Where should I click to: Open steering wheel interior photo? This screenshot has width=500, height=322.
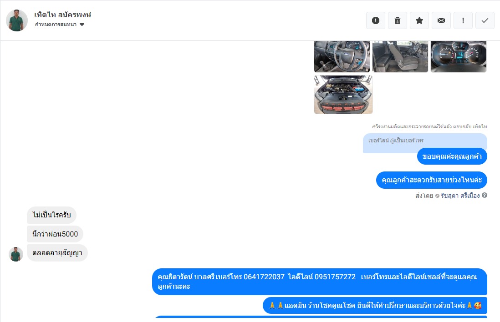(342, 56)
